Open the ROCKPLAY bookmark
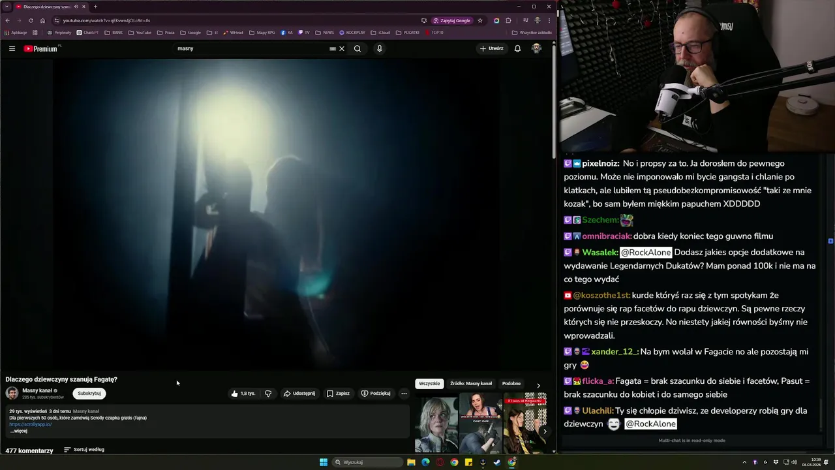 (x=352, y=32)
